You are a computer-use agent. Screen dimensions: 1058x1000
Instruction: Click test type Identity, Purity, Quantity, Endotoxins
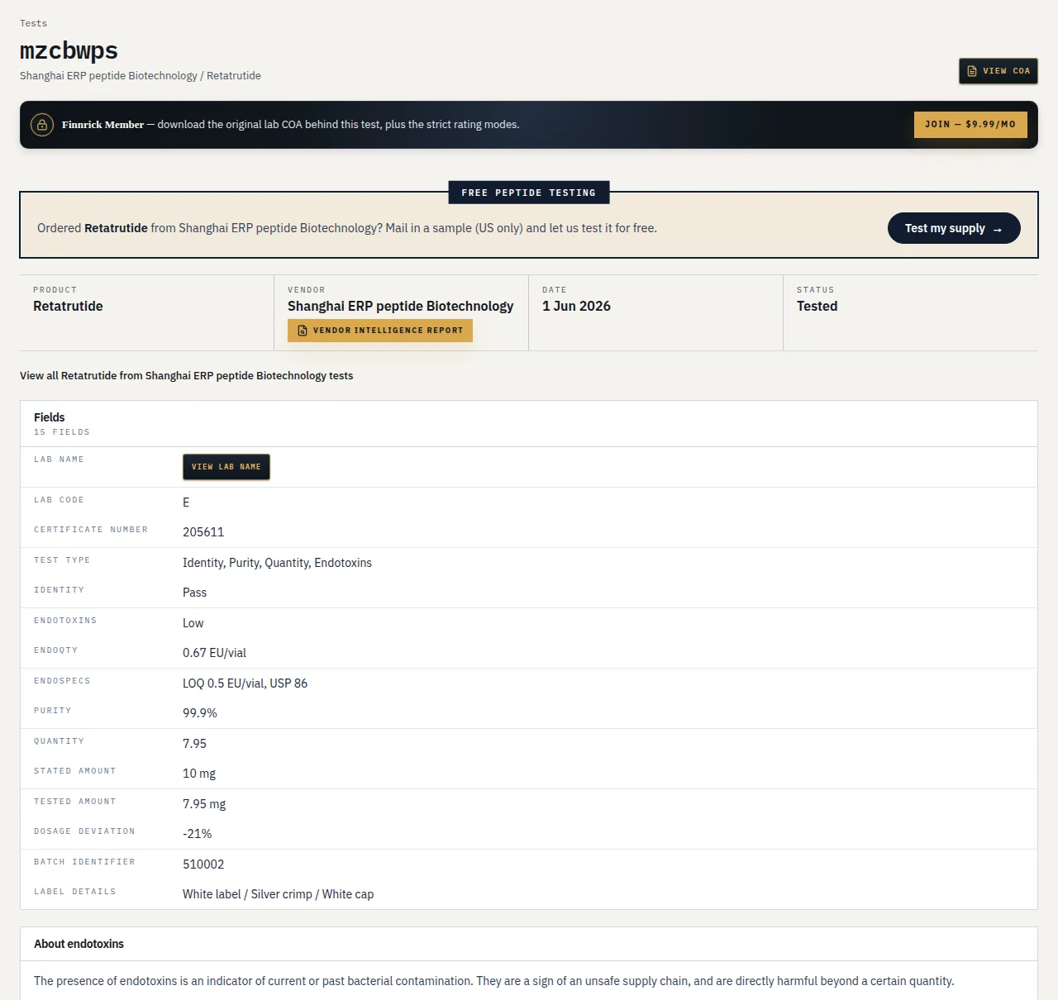277,563
